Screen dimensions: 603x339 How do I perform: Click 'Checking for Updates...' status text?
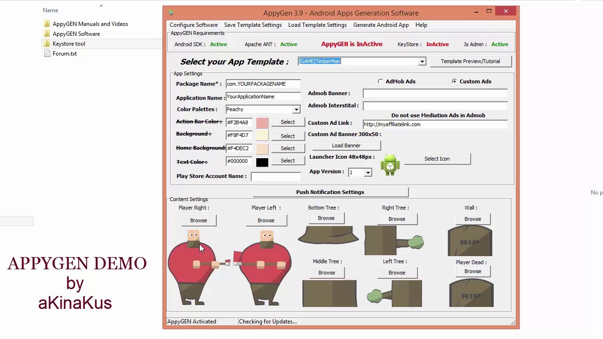tap(268, 322)
